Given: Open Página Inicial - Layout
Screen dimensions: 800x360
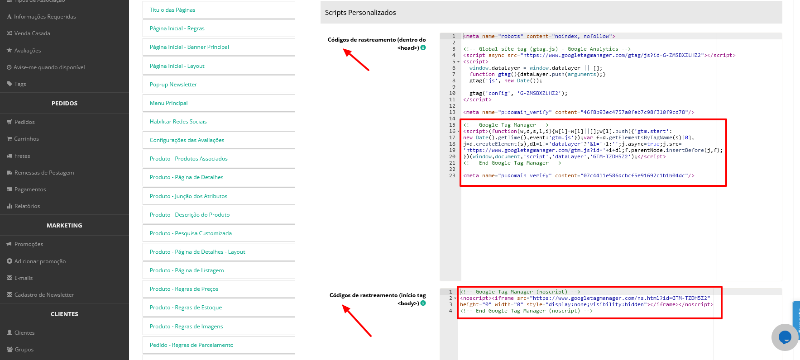Looking at the screenshot, I should [219, 66].
